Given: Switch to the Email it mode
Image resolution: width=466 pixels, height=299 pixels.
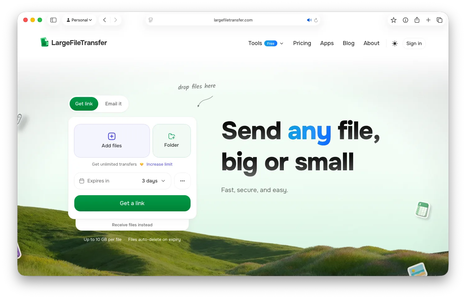Looking at the screenshot, I should click(113, 104).
